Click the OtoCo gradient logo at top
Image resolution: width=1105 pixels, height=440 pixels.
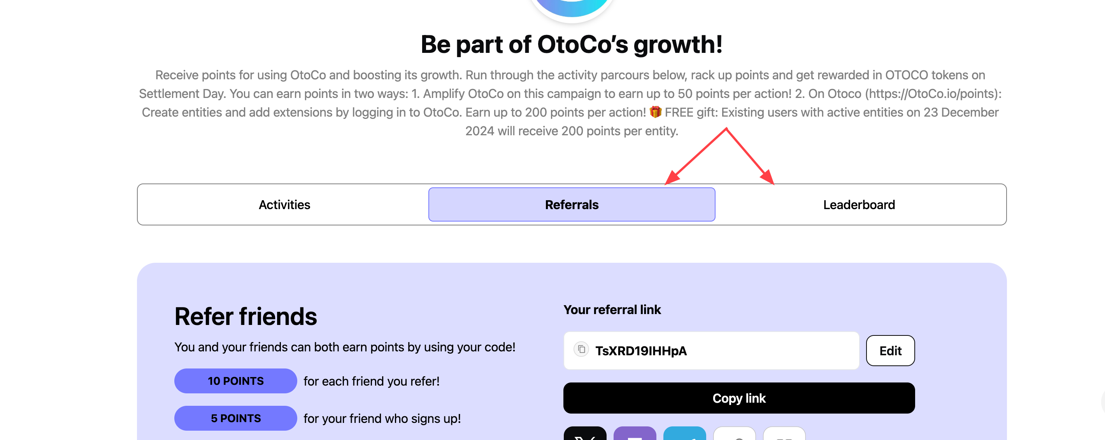[x=572, y=7]
